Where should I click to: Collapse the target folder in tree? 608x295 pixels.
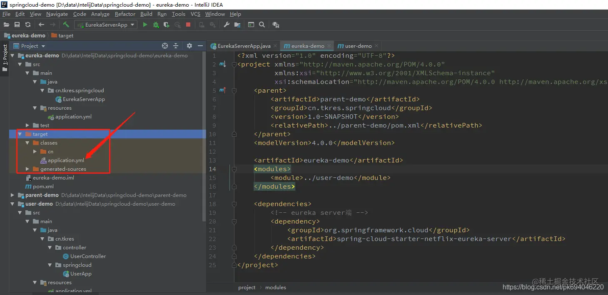coord(20,134)
